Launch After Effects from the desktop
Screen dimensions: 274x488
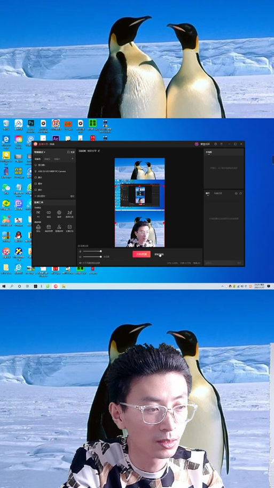[x=56, y=138]
